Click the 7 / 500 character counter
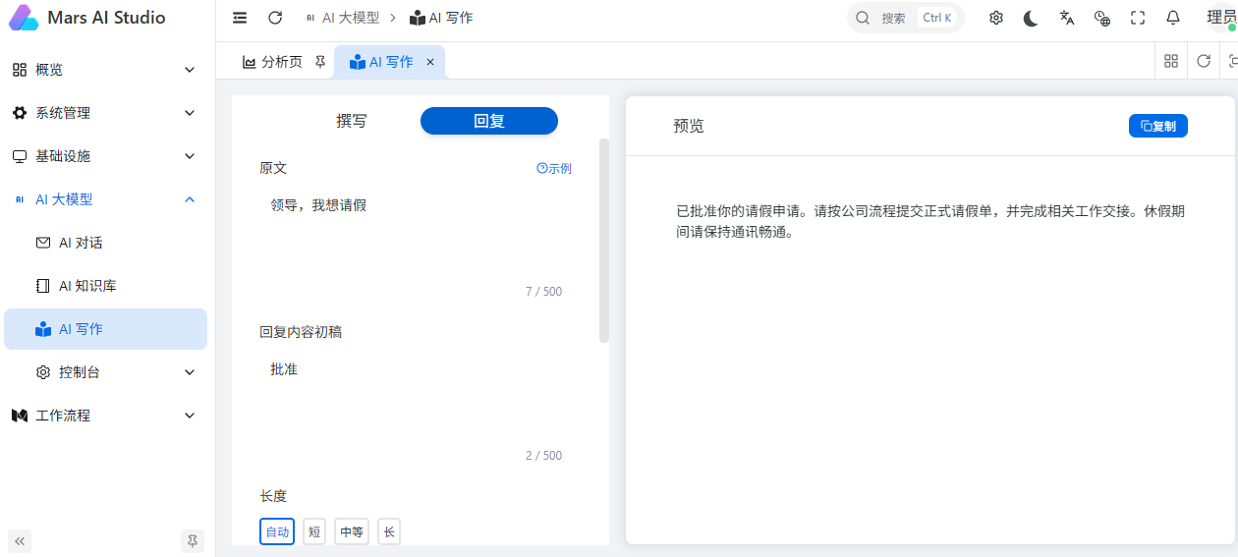Viewport: 1238px width, 557px height. [543, 292]
